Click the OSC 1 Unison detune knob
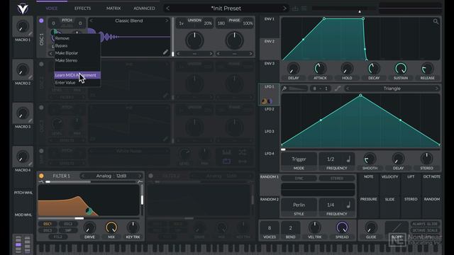Image resolution: width=454 pixels, height=255 pixels. pyautogui.click(x=194, y=40)
